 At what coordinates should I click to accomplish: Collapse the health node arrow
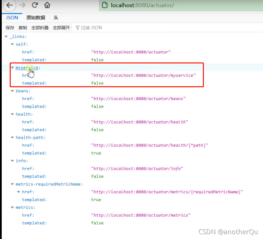click(12, 114)
